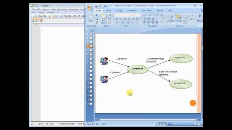Image resolution: width=232 pixels, height=130 pixels.
Task: Toggle text Shadow in Font group
Action: (x=133, y=19)
